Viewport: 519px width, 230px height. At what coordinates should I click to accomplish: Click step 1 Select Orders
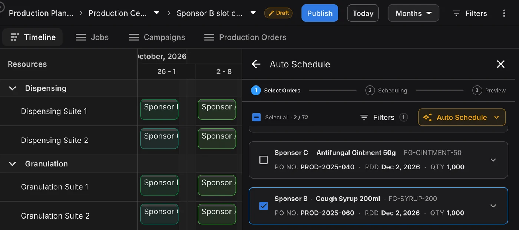coord(275,90)
